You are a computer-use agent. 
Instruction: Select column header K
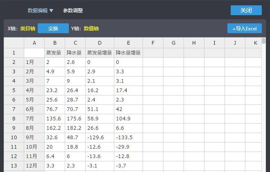pos(254,43)
